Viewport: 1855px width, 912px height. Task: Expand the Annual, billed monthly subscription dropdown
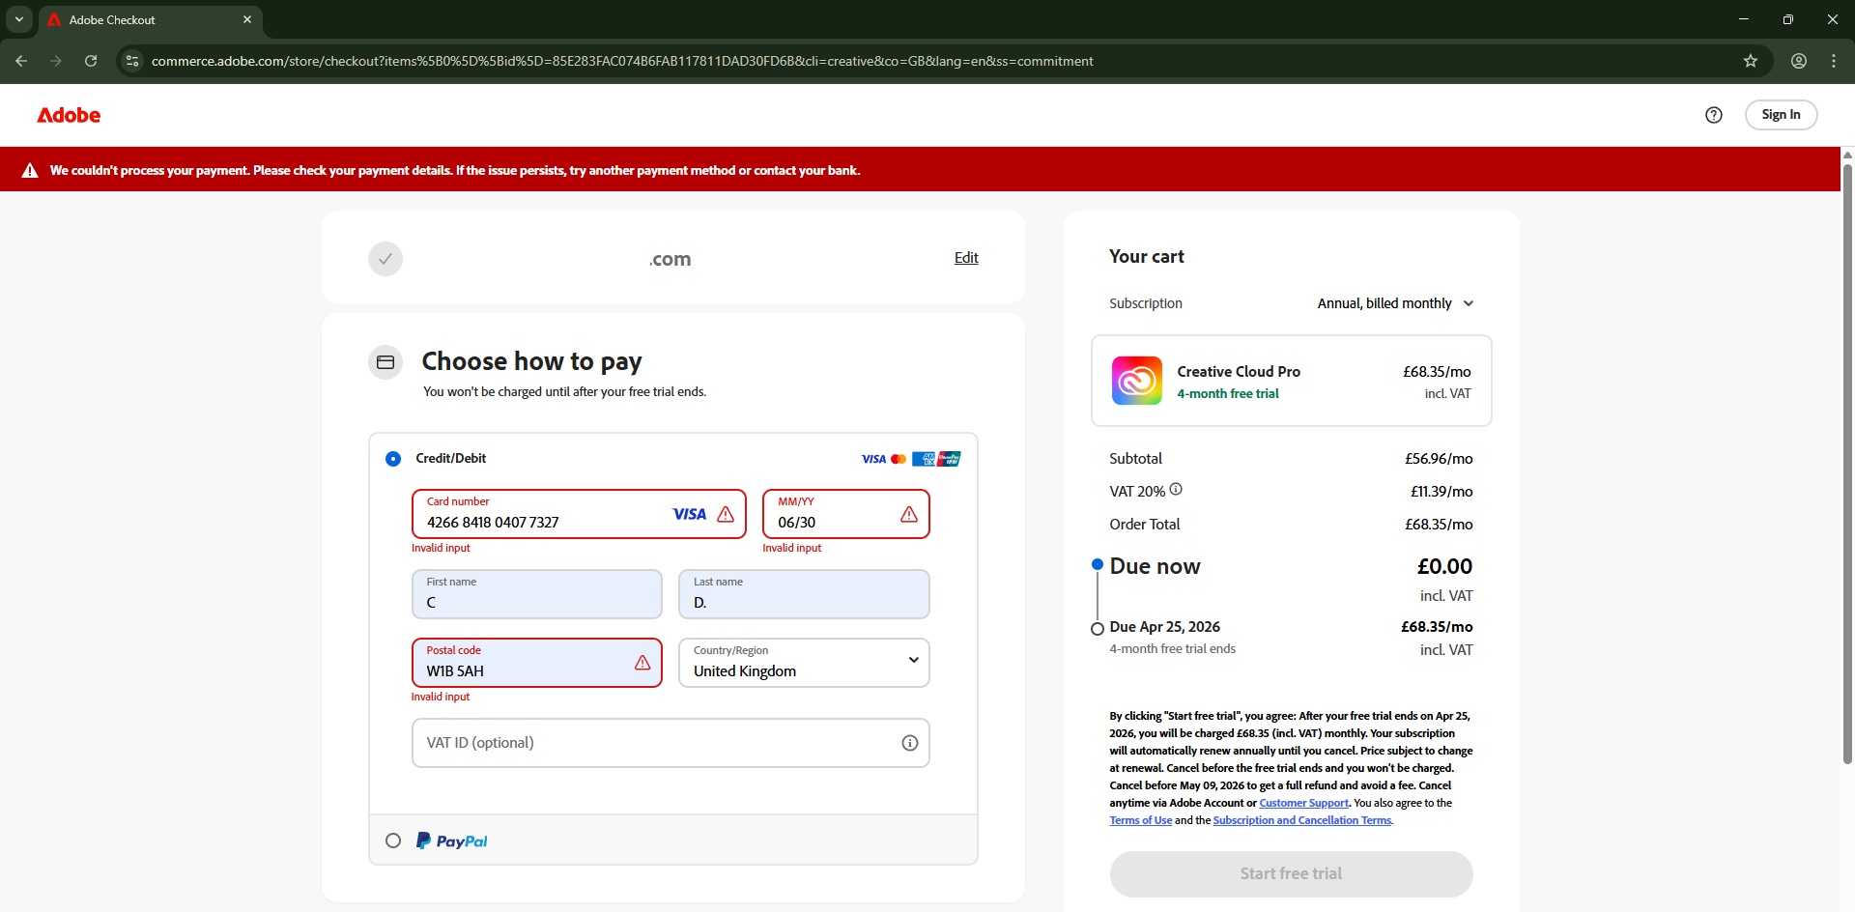[1395, 303]
